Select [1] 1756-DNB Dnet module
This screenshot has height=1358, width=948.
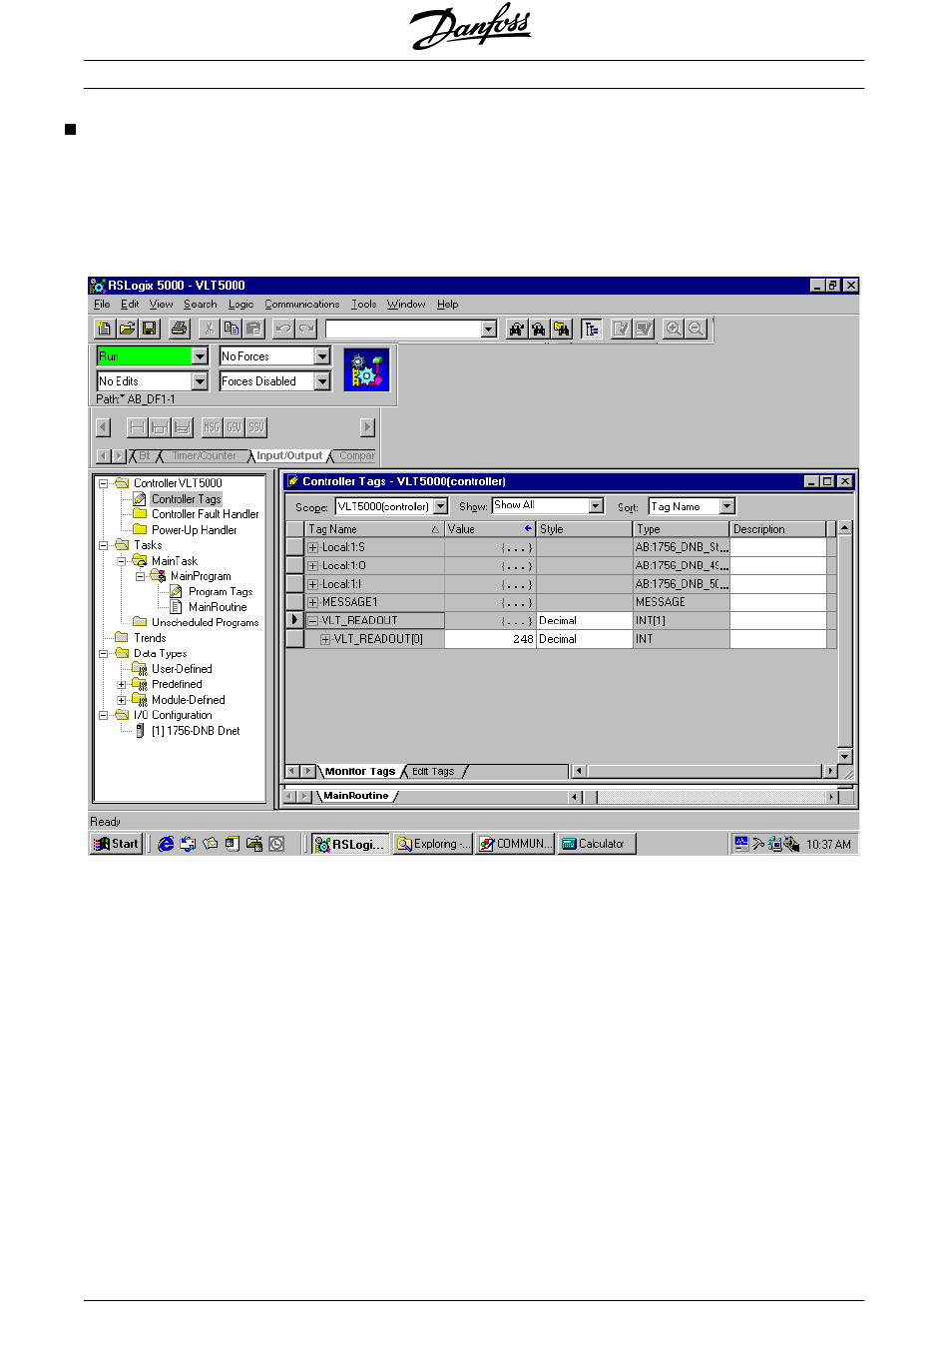pos(196,731)
